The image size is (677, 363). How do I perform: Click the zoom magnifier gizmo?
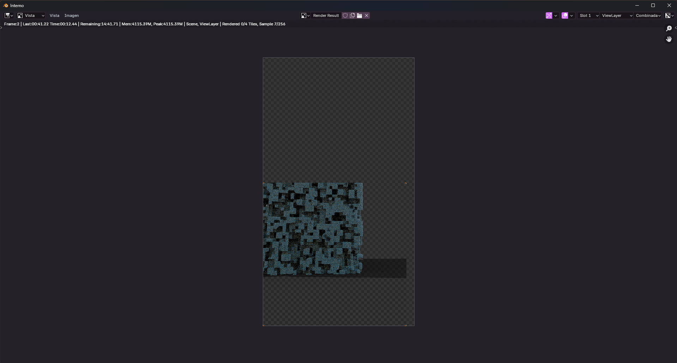[669, 29]
